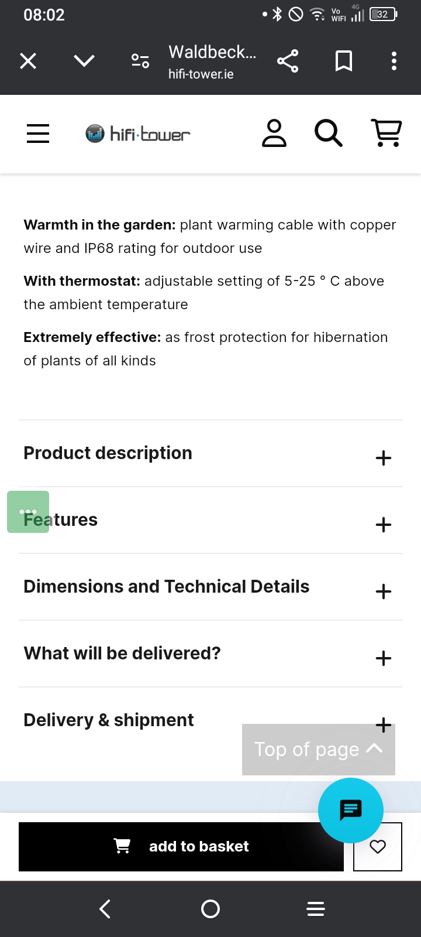Tap the search magnifier icon
This screenshot has width=421, height=937.
click(x=328, y=134)
